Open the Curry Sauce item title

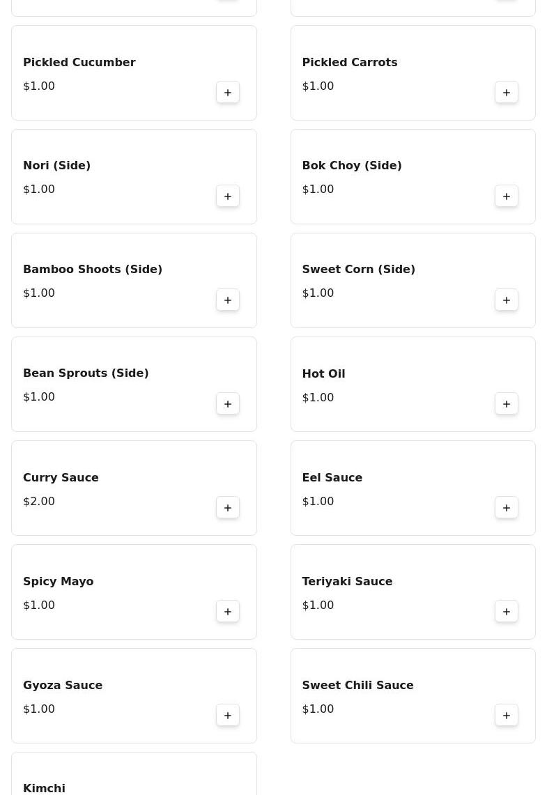pos(61,477)
